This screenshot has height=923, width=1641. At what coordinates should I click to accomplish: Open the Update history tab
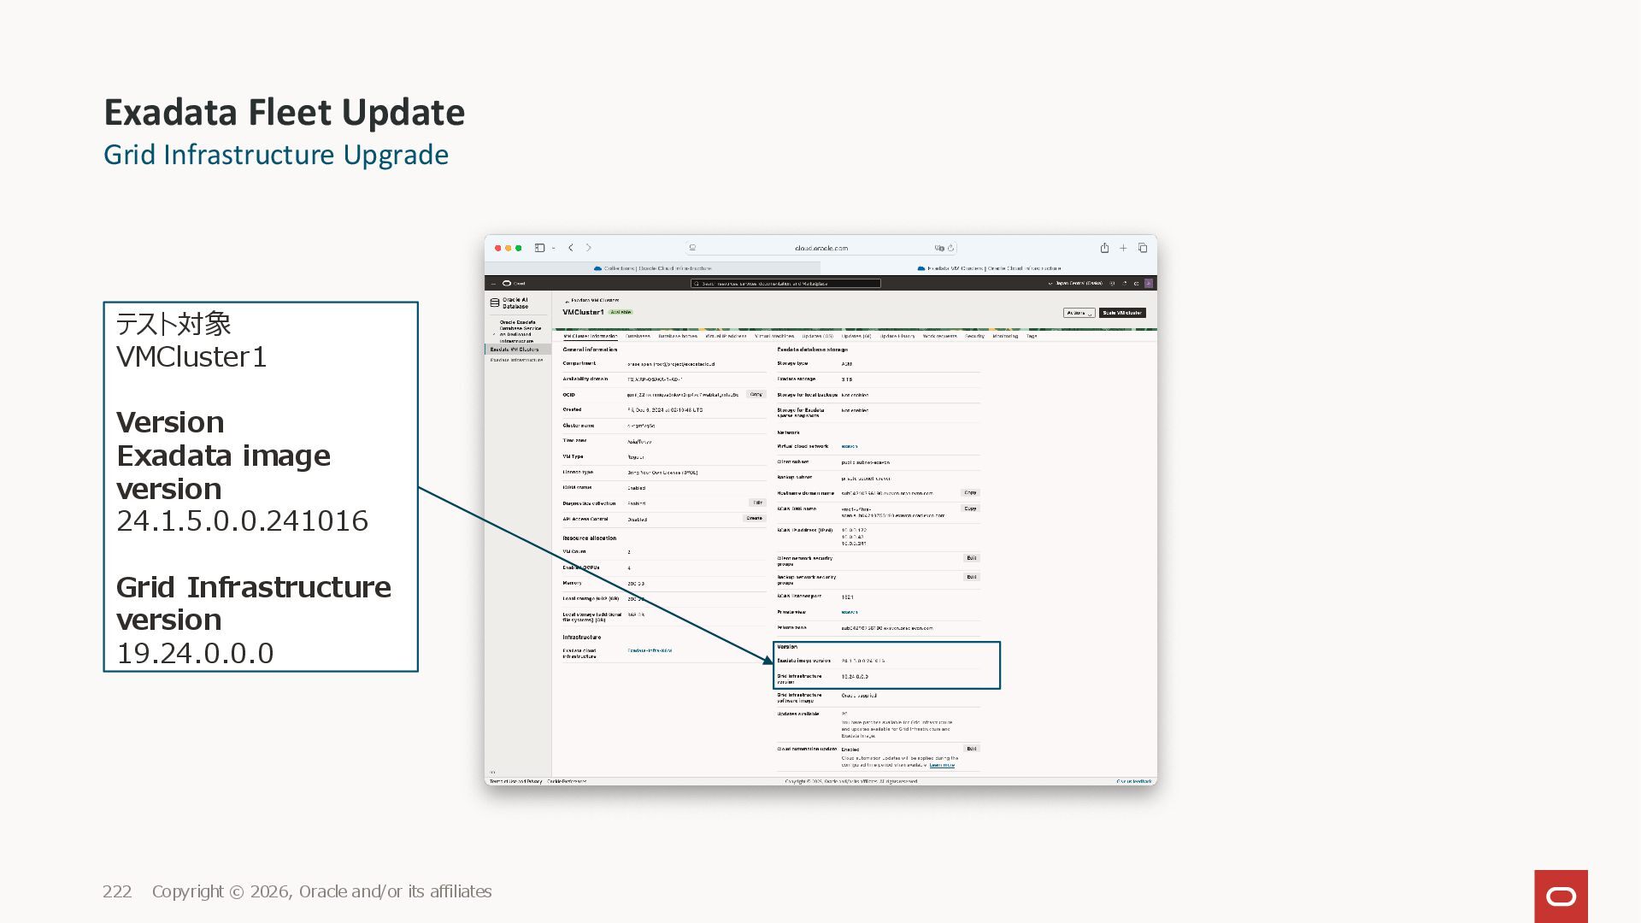[897, 336]
